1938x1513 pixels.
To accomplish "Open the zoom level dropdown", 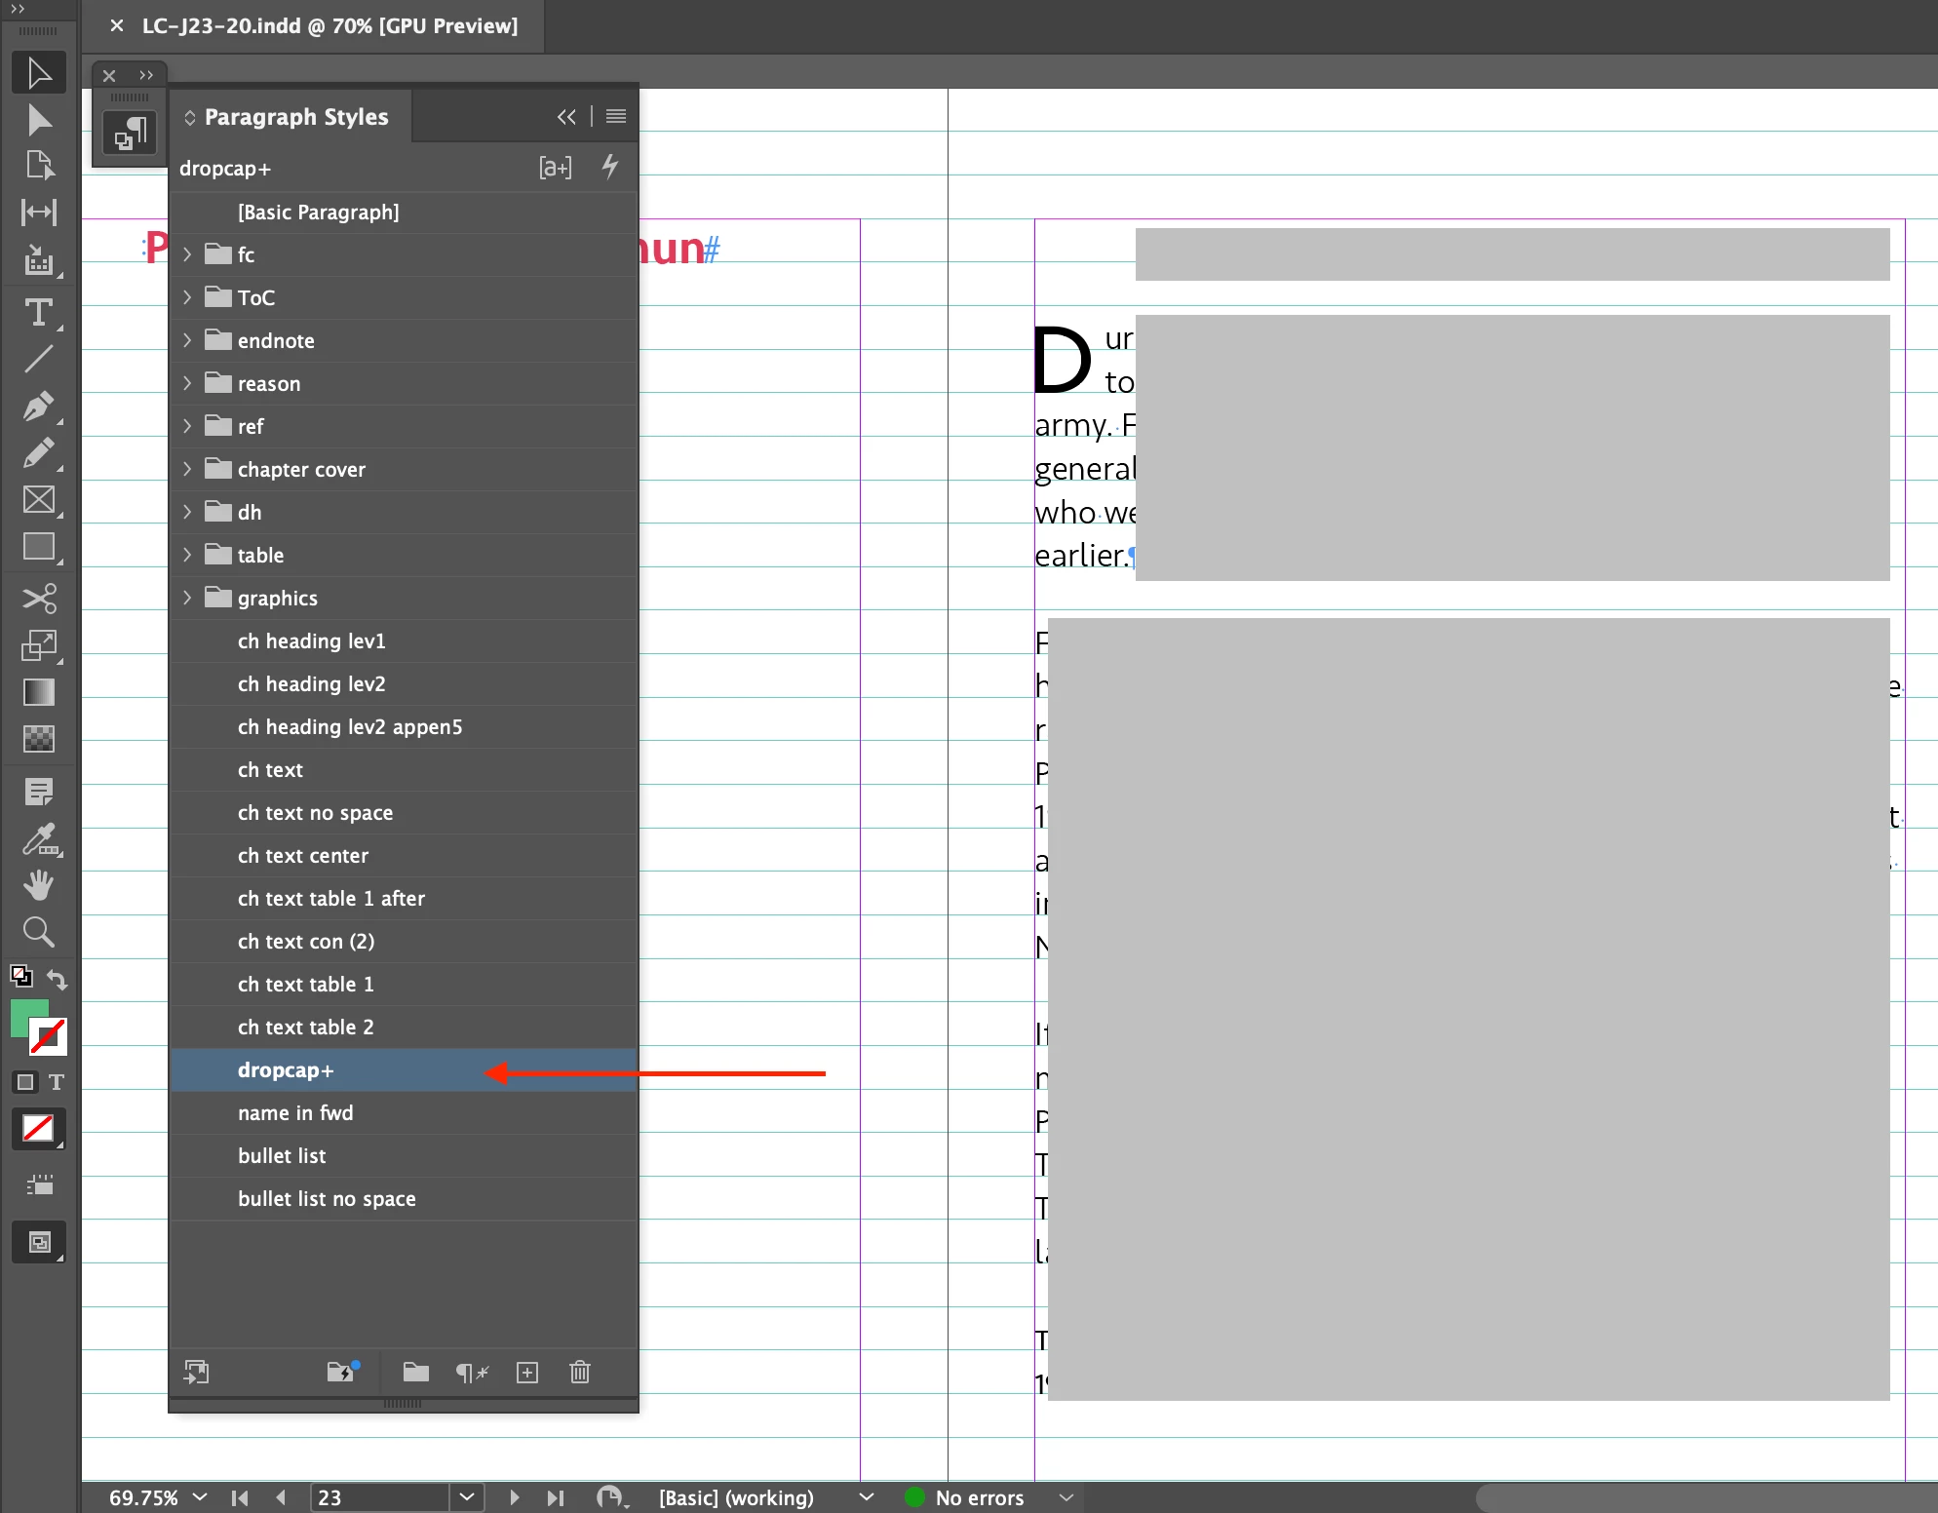I will pyautogui.click(x=200, y=1497).
